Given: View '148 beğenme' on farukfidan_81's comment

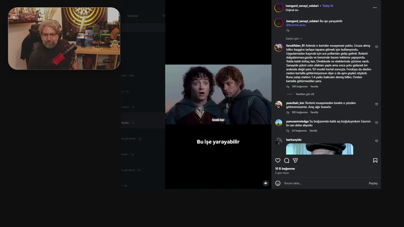Looking at the screenshot, I should [300, 86].
